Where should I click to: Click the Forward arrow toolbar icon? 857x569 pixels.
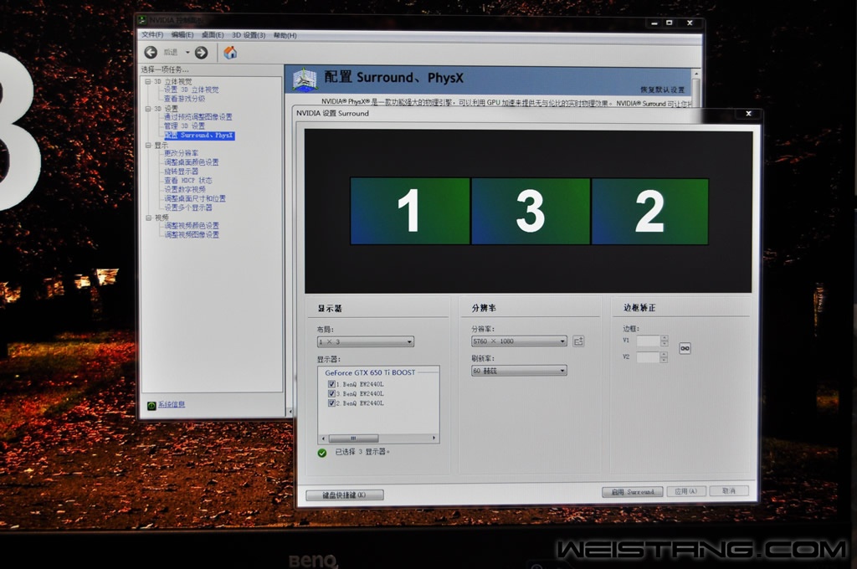point(201,53)
